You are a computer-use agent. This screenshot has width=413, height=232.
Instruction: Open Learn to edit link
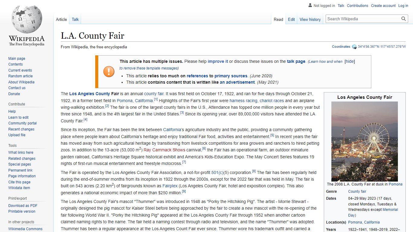18,118
